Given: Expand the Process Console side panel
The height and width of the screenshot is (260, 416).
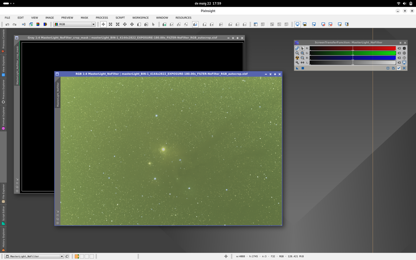Looking at the screenshot, I should tap(3, 41).
